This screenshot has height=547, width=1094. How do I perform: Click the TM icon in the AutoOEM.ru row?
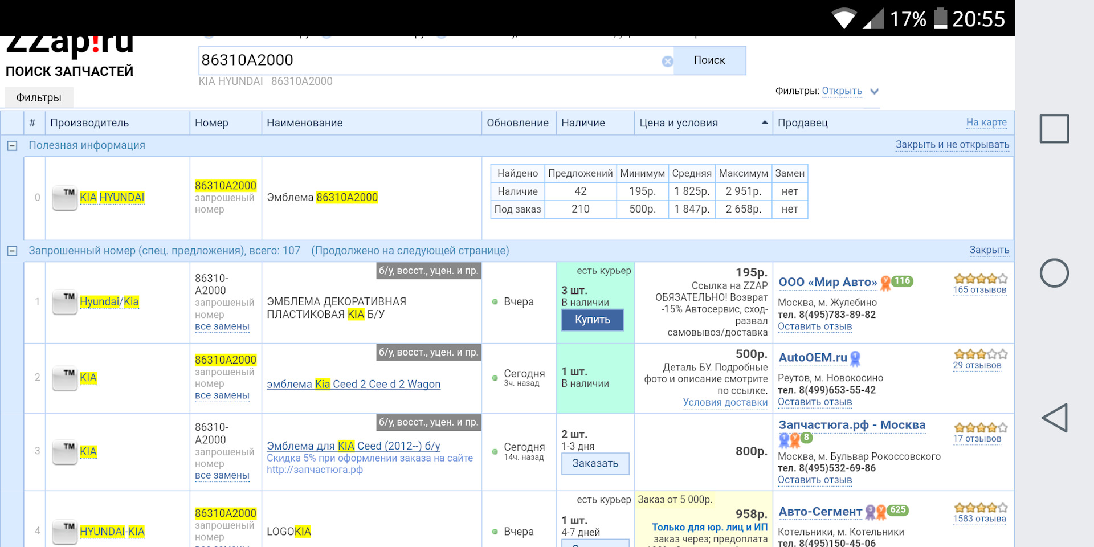[x=65, y=378]
